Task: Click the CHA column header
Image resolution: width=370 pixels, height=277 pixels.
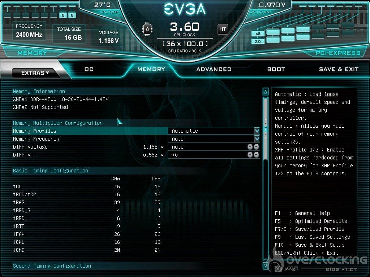Action: (115, 179)
